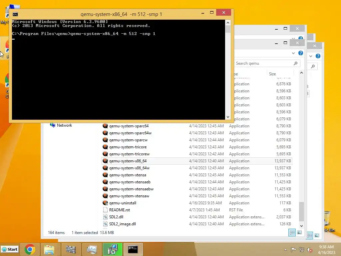The width and height of the screenshot is (341, 256).
Task: Click the qemu-system-sparcw file icon
Action: coord(105,140)
